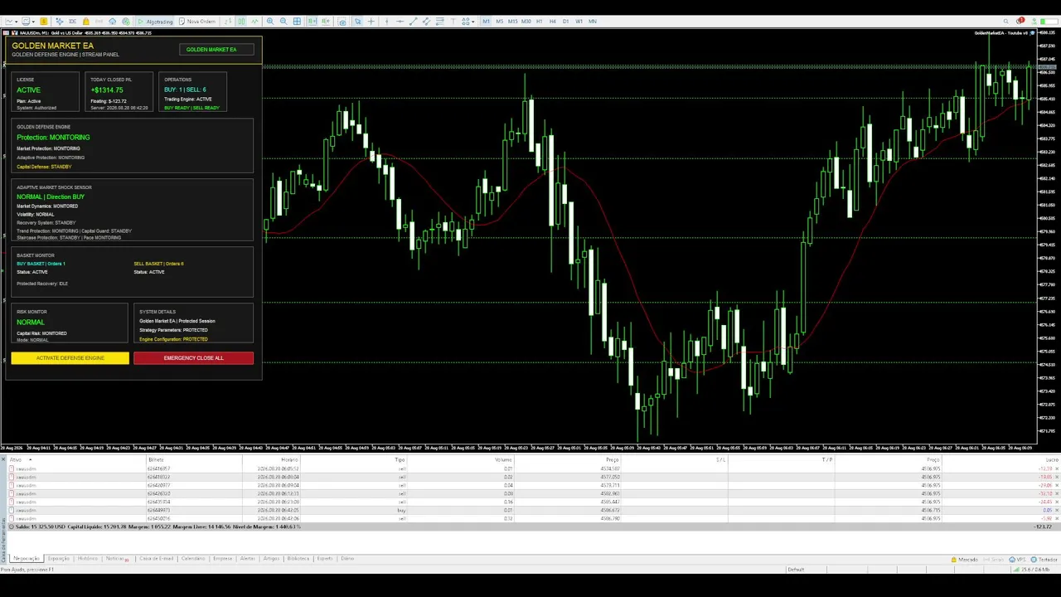The image size is (1061, 597).
Task: Open Nova Ordem new order button
Action: pos(197,22)
